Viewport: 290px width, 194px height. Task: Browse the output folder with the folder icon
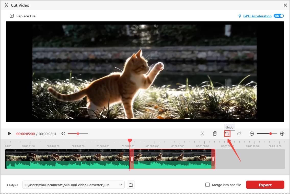131,185
